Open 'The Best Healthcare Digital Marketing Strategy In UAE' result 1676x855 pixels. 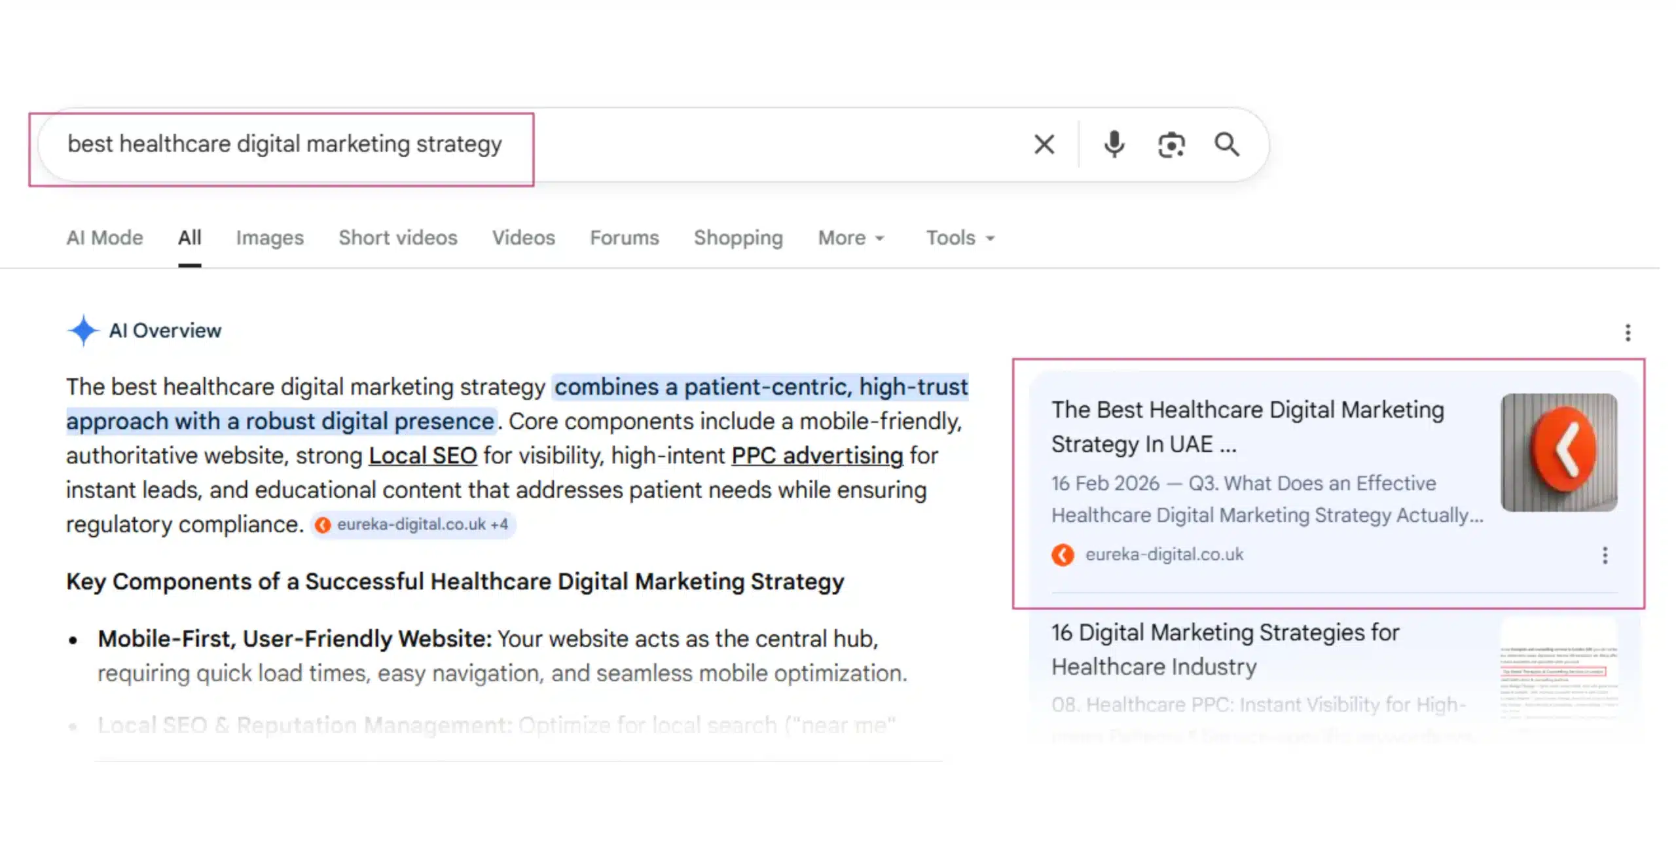(x=1247, y=426)
